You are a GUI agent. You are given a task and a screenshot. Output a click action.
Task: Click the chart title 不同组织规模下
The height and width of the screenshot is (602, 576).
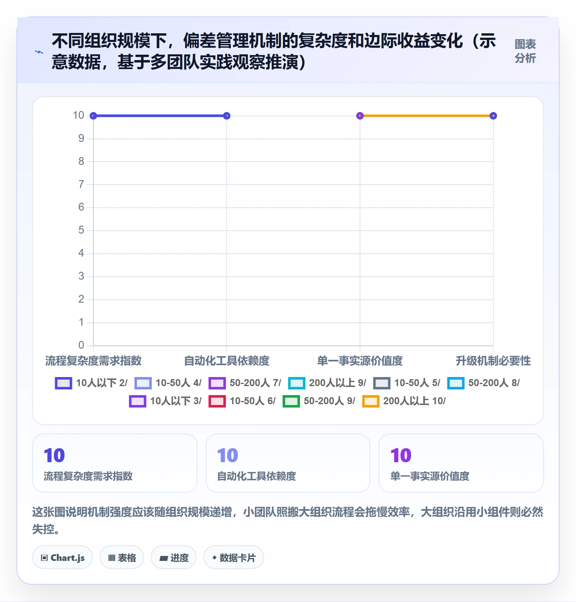pyautogui.click(x=274, y=51)
